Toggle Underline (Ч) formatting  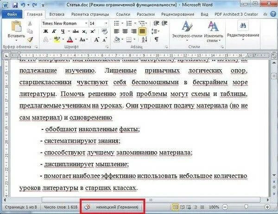coord(63,31)
